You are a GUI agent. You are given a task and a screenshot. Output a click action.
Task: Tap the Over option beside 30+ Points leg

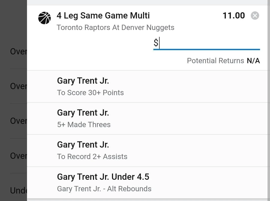pos(18,86)
